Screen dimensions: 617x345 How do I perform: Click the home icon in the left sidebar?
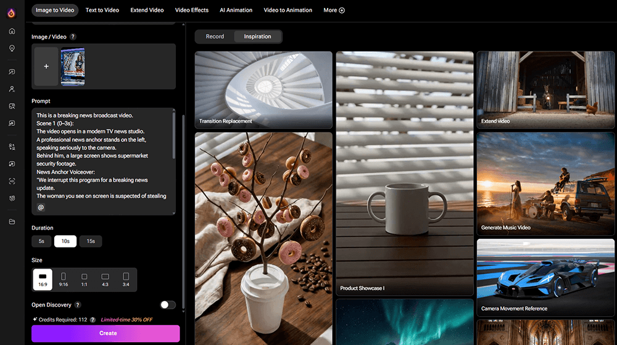12,31
